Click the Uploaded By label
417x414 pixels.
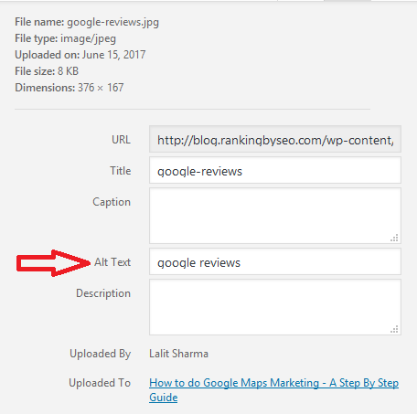click(101, 354)
